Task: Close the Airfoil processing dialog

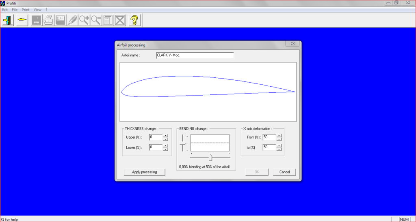Action: [292, 44]
